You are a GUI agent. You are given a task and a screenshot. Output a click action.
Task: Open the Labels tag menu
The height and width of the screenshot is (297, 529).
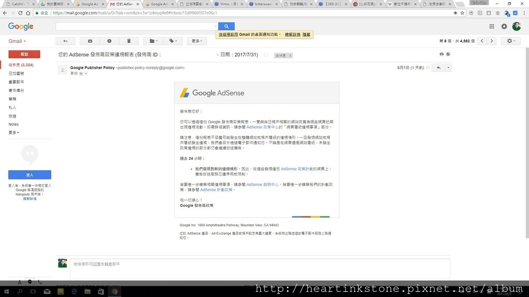(x=173, y=41)
